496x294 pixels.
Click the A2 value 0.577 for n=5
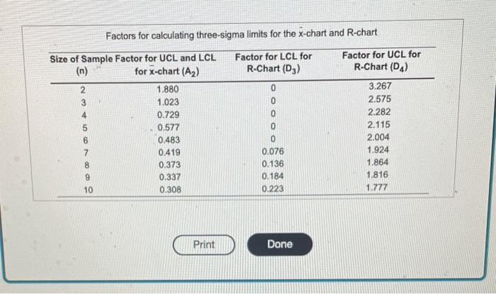point(169,128)
